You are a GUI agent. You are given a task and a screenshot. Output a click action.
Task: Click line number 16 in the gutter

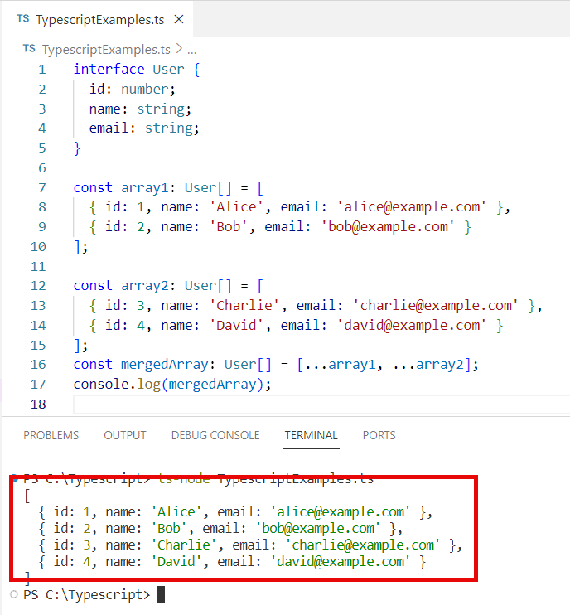[38, 365]
